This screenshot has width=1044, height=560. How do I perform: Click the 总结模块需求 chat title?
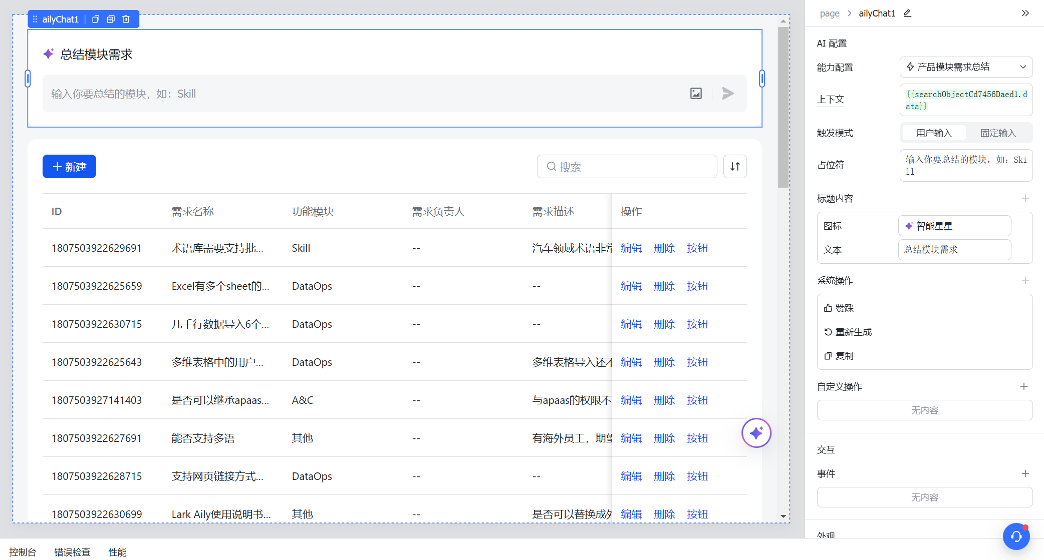pyautogui.click(x=96, y=54)
